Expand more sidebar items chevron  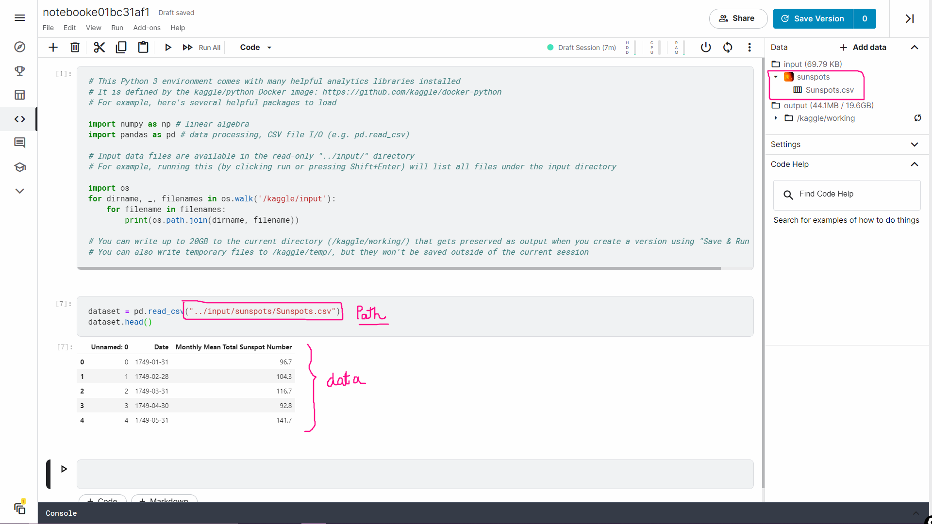[19, 191]
